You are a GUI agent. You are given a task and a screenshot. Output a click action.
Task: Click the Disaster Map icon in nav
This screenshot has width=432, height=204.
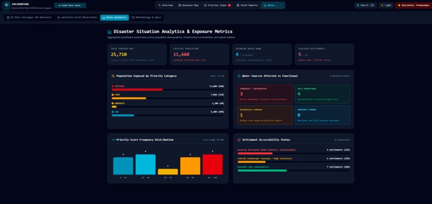[180, 5]
